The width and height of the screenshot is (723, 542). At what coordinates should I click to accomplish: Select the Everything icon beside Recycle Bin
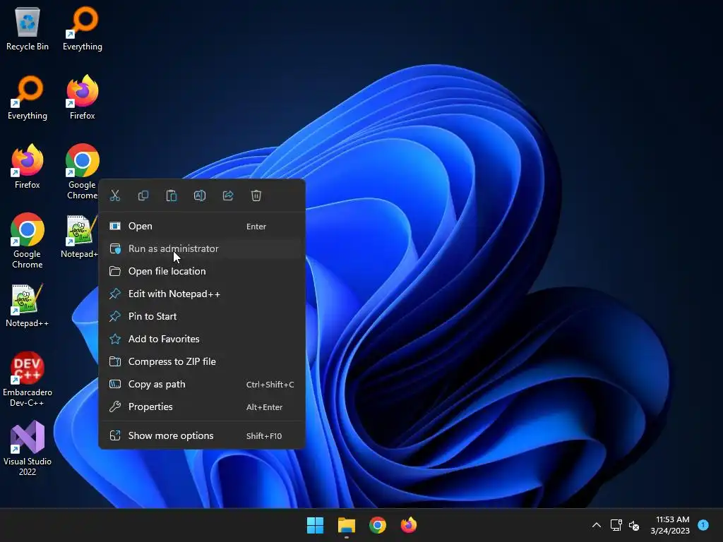point(83,29)
